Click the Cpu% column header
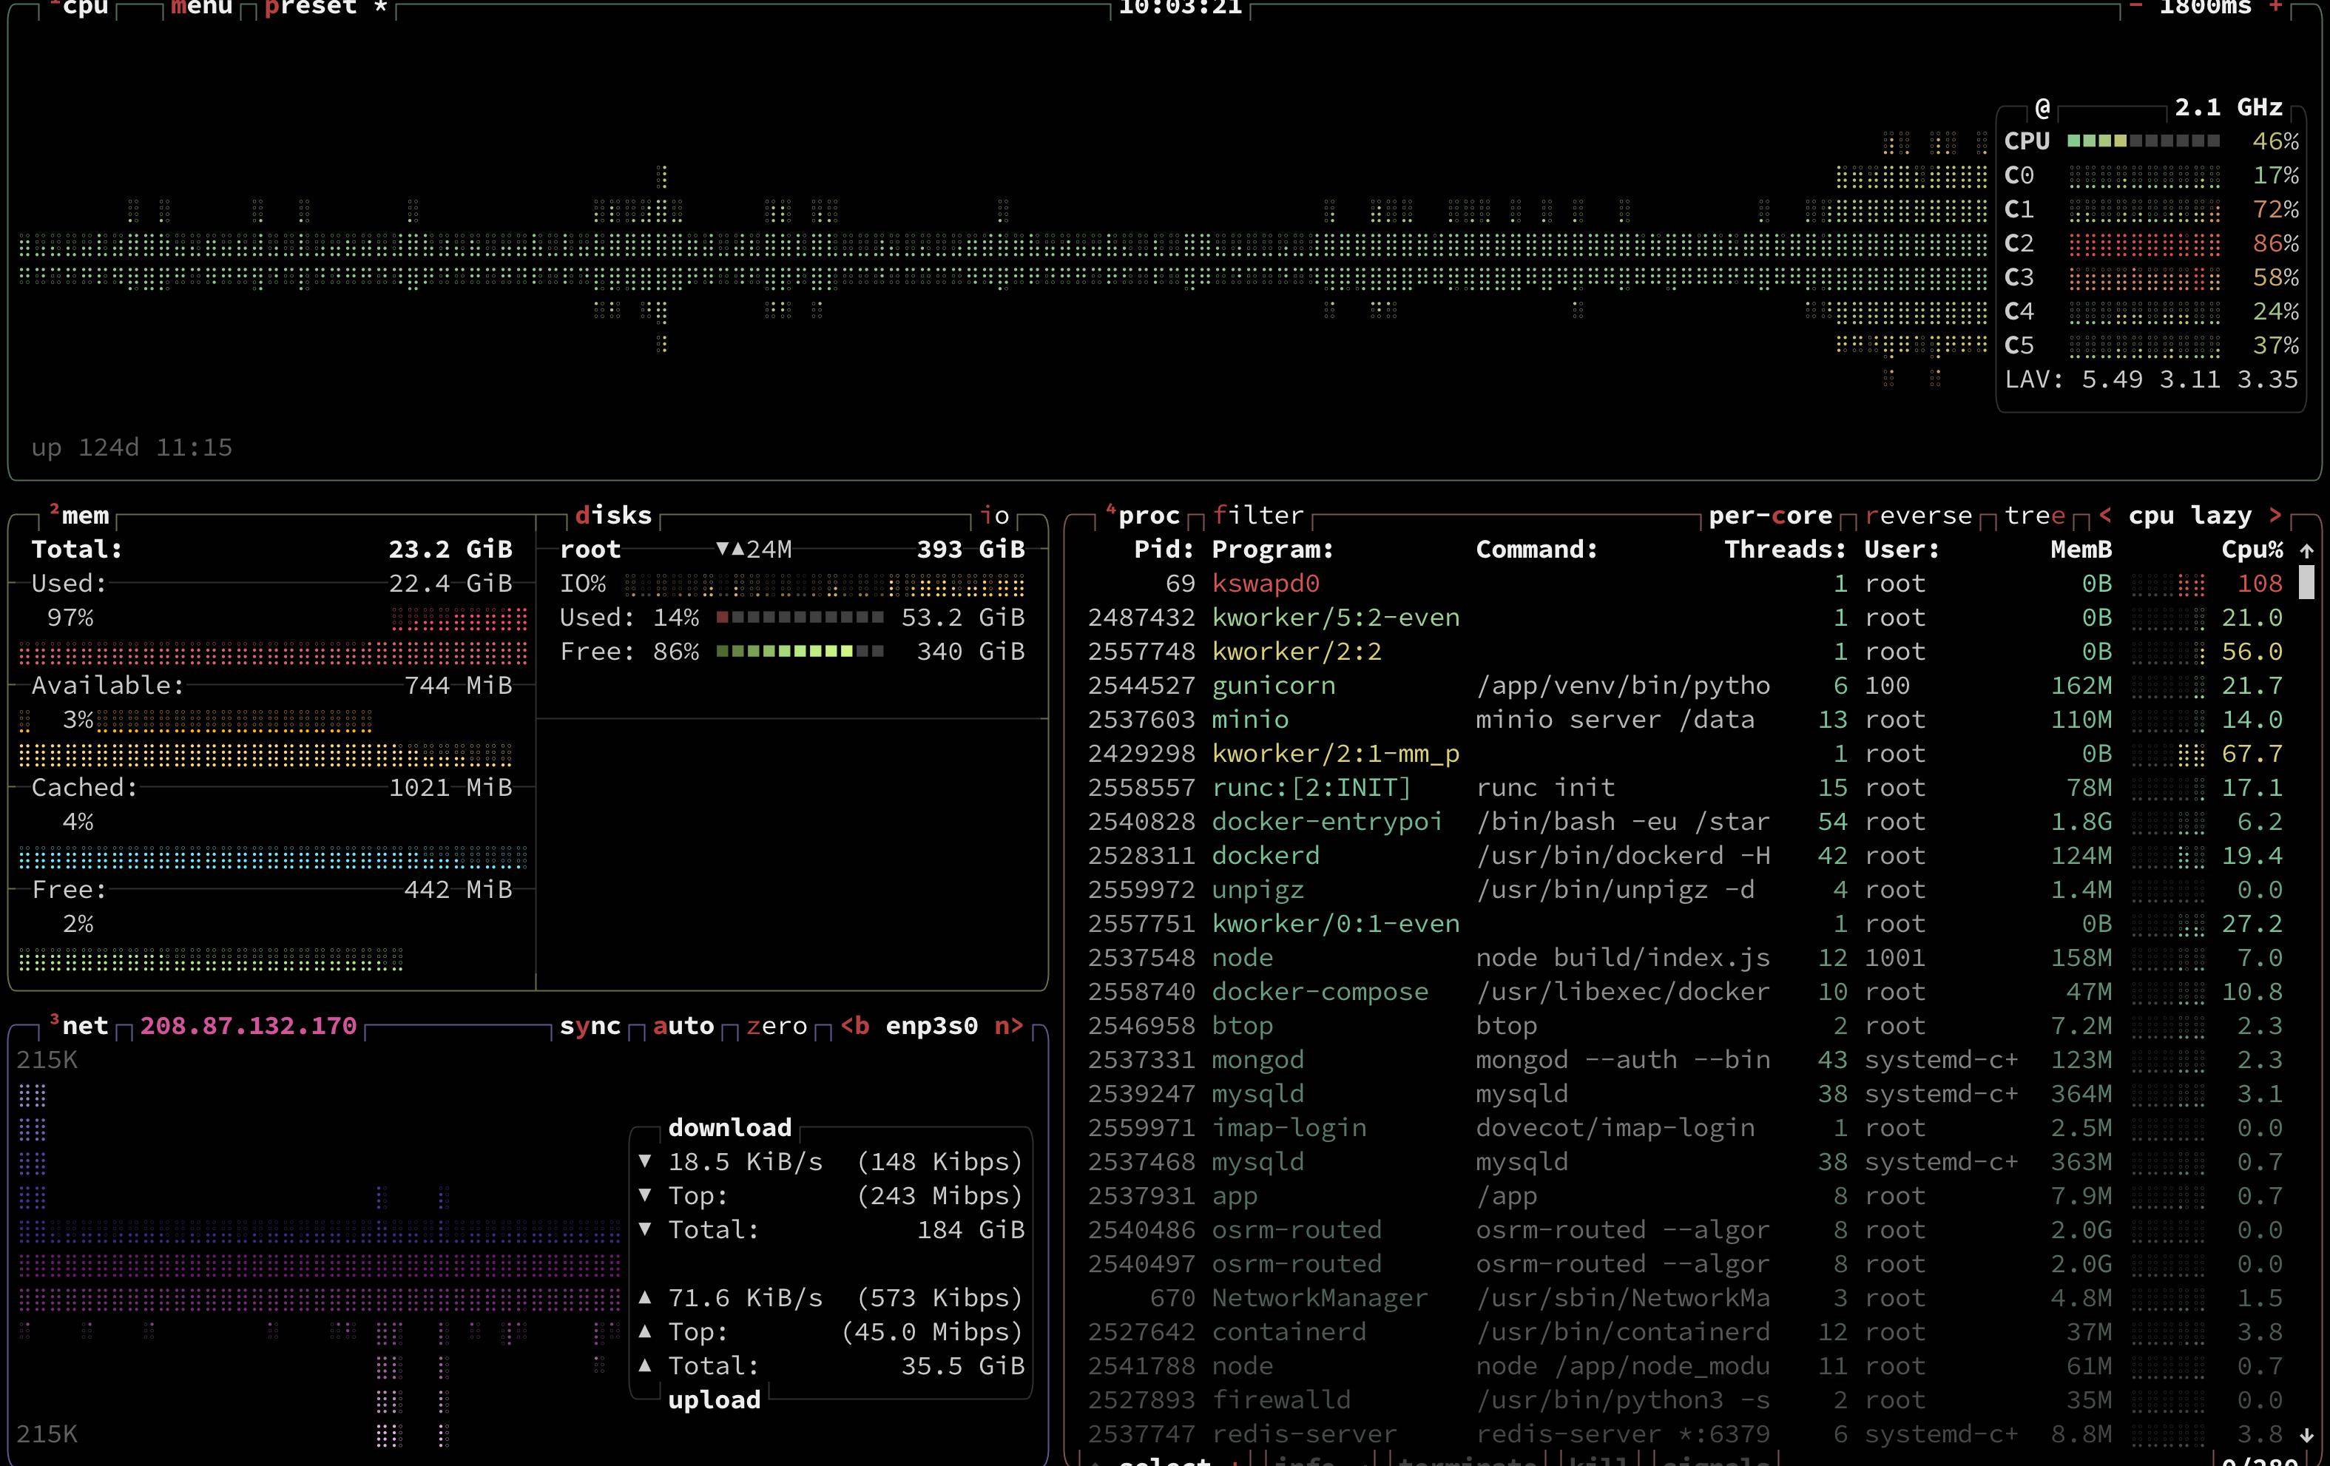 pos(2252,550)
